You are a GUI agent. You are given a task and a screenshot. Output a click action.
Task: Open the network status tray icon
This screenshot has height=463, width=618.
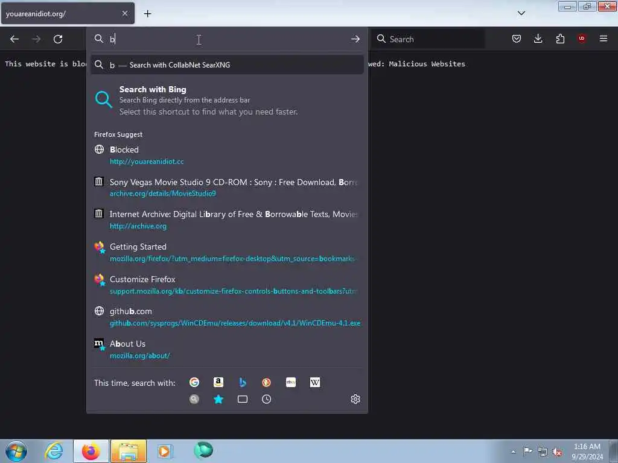click(x=543, y=452)
